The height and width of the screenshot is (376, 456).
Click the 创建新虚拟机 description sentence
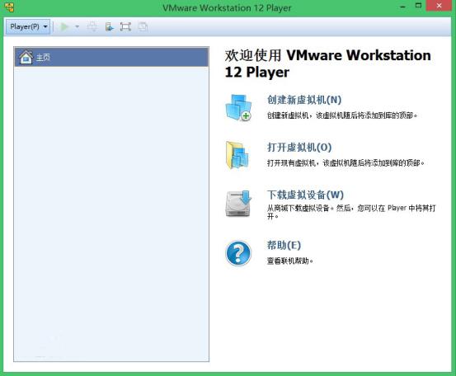point(342,115)
